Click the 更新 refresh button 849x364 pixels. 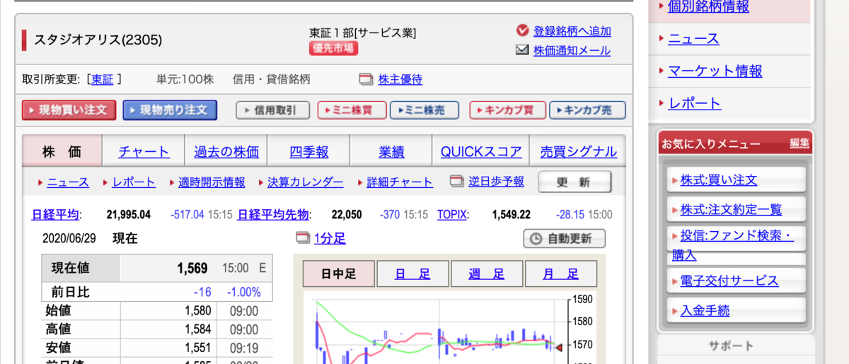click(574, 182)
